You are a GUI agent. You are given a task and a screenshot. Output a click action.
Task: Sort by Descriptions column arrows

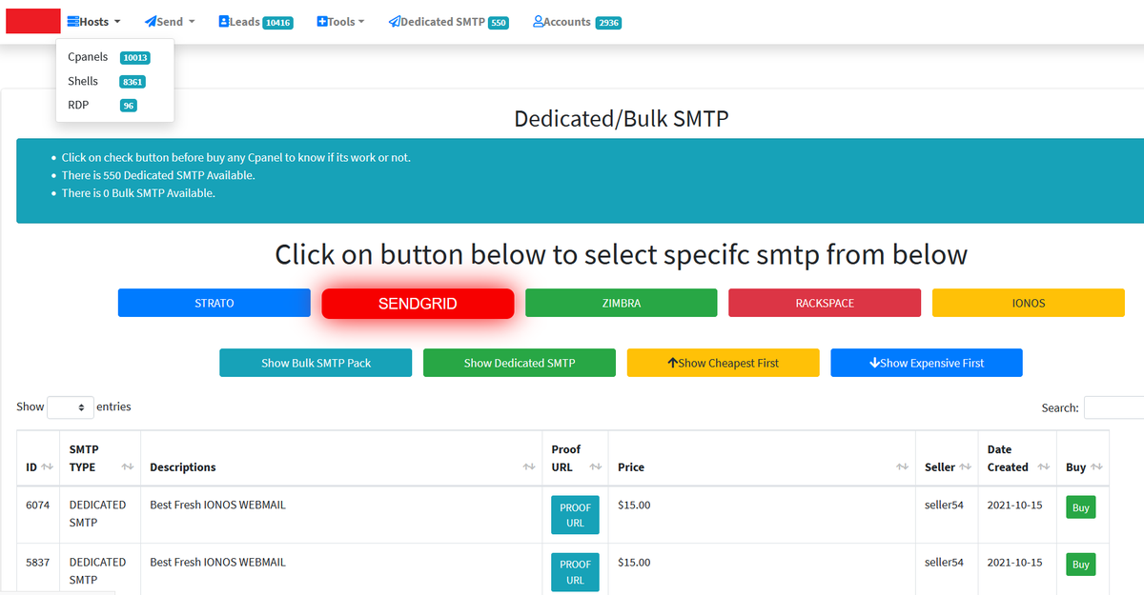(529, 466)
